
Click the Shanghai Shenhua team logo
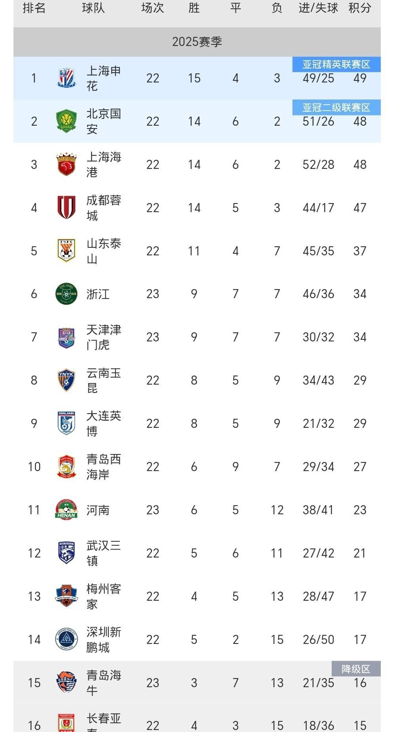[66, 78]
